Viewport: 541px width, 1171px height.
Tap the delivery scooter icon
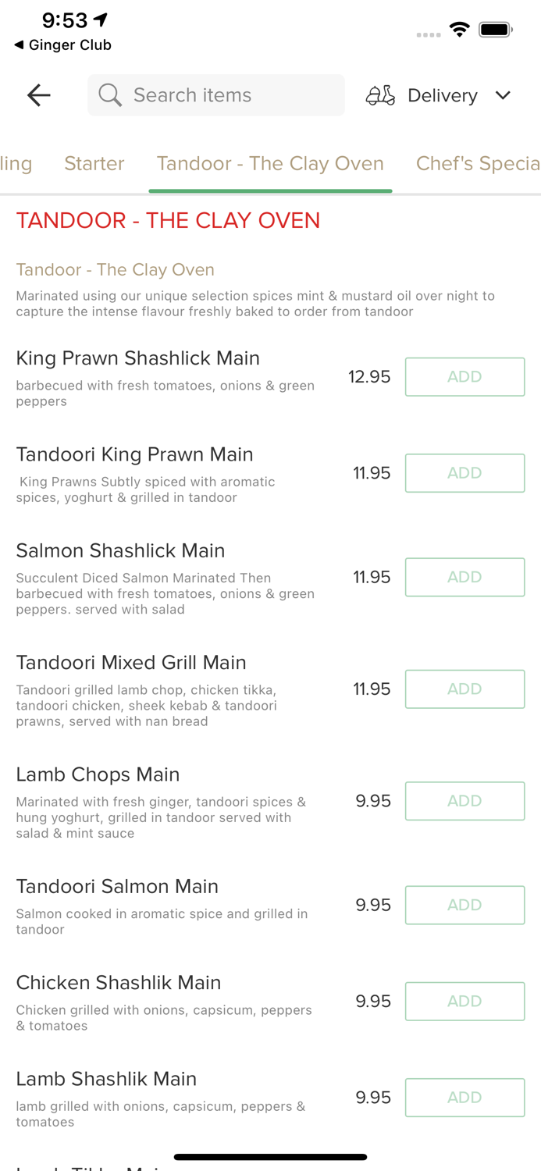point(380,95)
